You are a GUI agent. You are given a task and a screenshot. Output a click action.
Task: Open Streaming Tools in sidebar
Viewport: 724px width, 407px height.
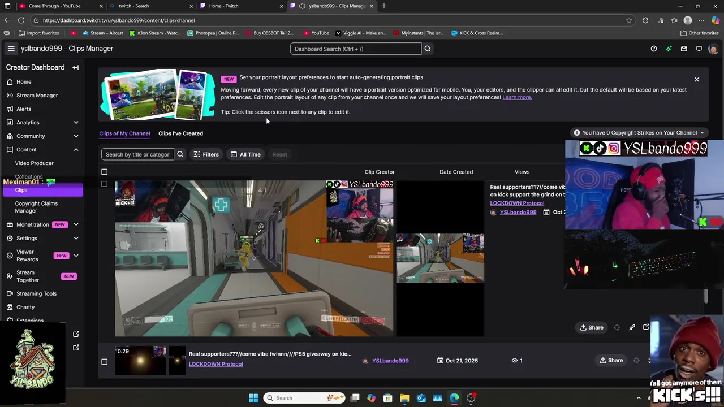(x=37, y=294)
